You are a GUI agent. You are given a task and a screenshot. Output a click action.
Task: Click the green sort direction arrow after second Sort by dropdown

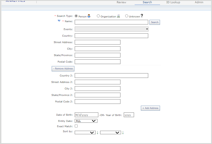coord(123,133)
